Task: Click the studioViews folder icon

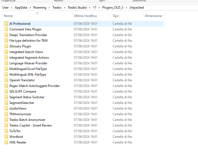Action: (x=6, y=108)
